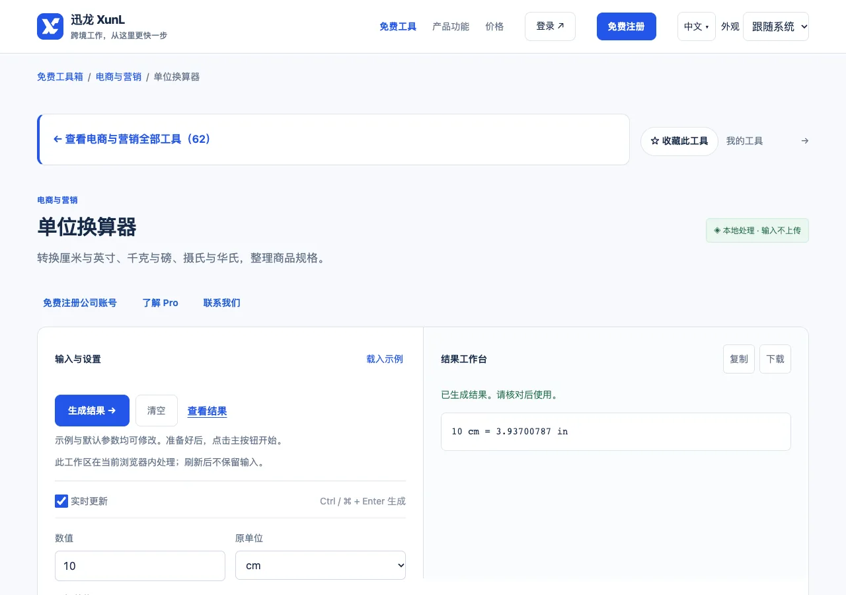Go to 免费工具箱 breadcrumb
The image size is (846, 595).
pyautogui.click(x=60, y=77)
